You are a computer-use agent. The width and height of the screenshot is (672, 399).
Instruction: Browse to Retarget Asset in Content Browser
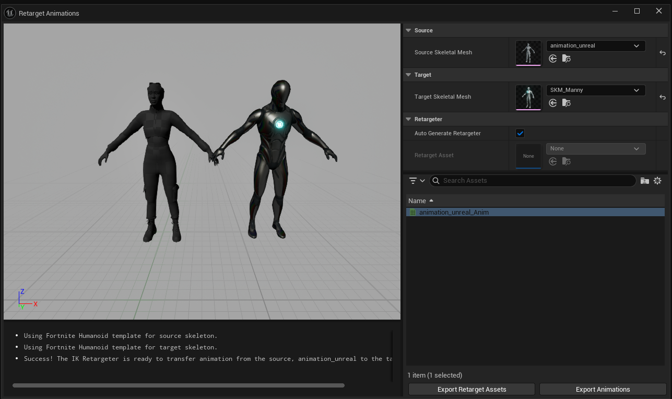[567, 162]
